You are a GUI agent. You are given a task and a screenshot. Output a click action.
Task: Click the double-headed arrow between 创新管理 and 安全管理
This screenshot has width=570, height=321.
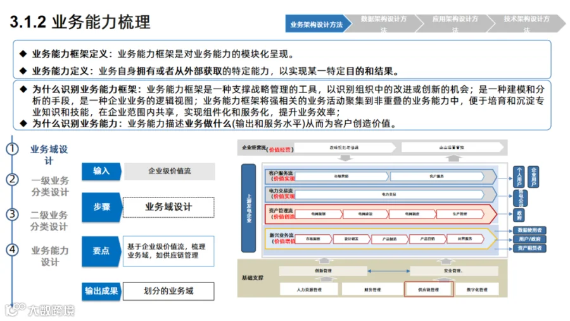pos(389,271)
